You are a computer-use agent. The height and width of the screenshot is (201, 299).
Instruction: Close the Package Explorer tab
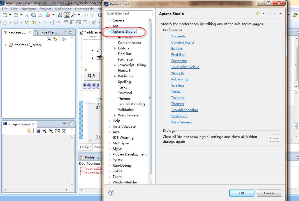point(29,32)
